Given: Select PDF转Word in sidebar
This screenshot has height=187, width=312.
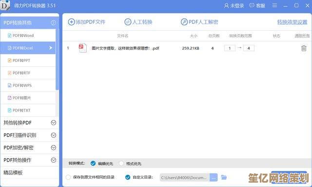Looking at the screenshot, I should (x=28, y=36).
